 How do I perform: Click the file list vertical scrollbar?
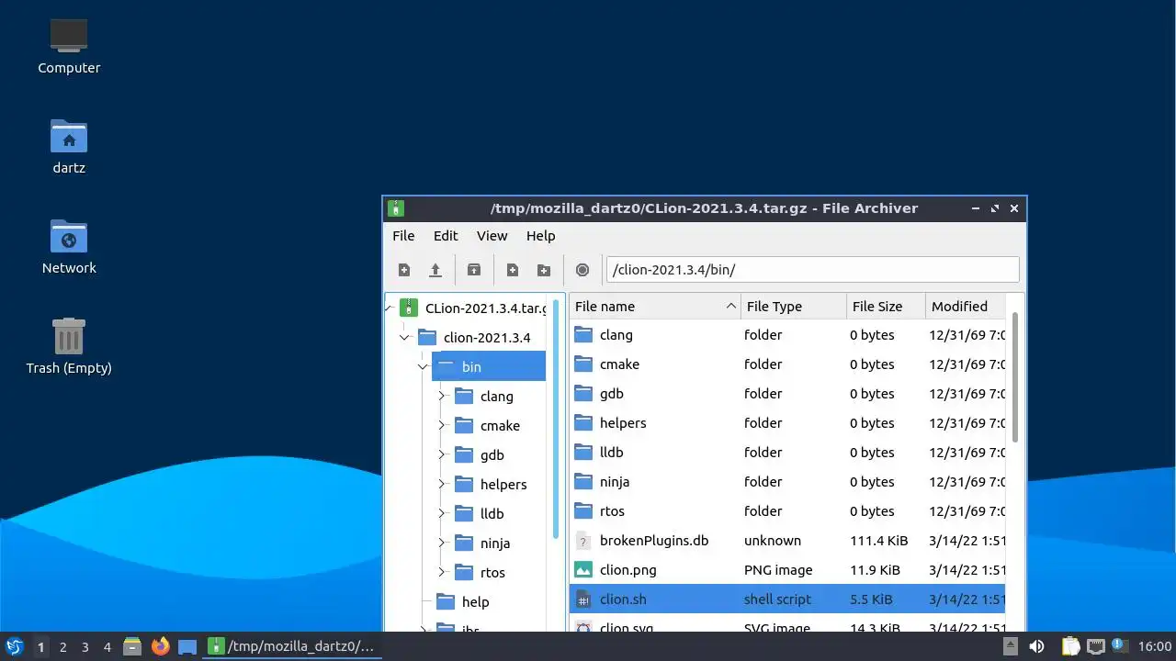(1015, 377)
